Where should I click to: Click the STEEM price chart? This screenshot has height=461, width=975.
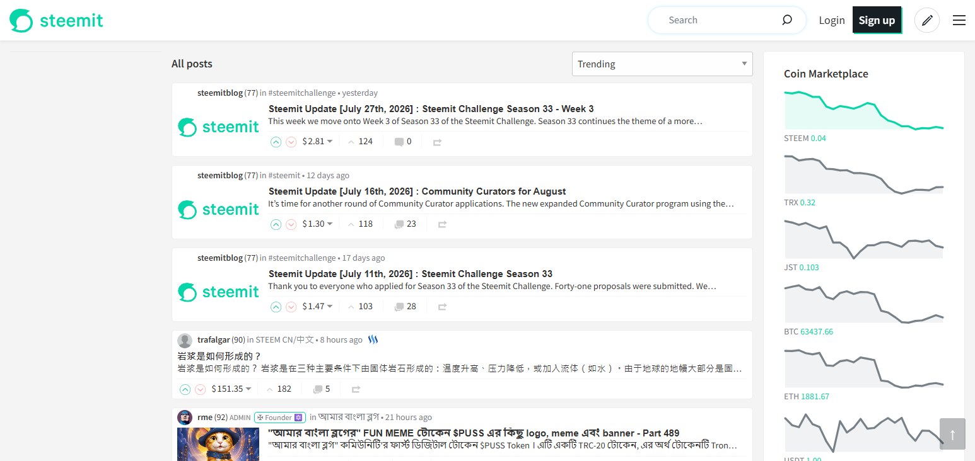pos(864,110)
